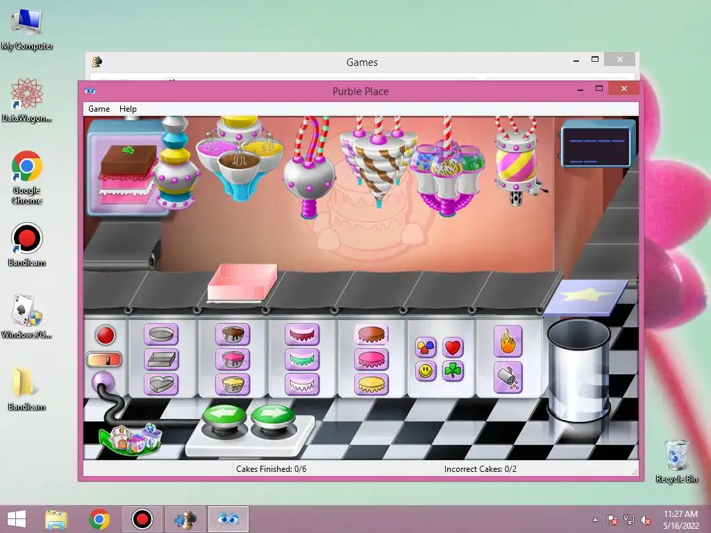Add the red heart decoration
The width and height of the screenshot is (711, 533).
[x=453, y=347]
